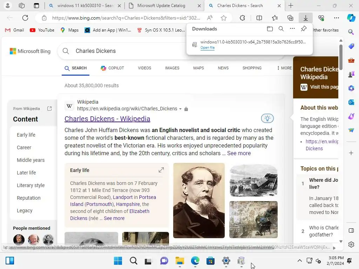This screenshot has height=269, width=359.
Task: View site information lock icon
Action: click(44, 18)
